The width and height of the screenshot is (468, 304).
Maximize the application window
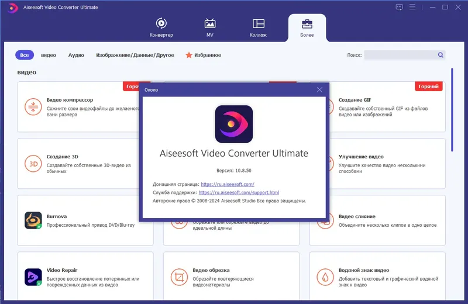(x=445, y=7)
